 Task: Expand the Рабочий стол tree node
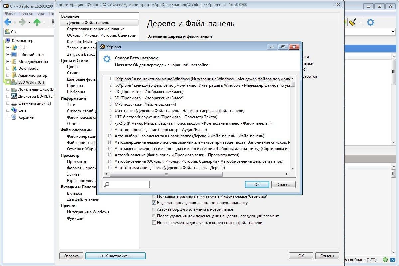(x=8, y=55)
